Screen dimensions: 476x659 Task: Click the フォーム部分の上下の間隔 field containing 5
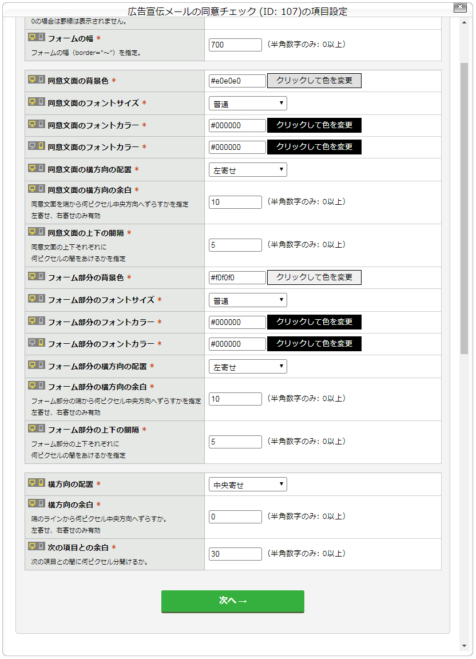(x=236, y=442)
